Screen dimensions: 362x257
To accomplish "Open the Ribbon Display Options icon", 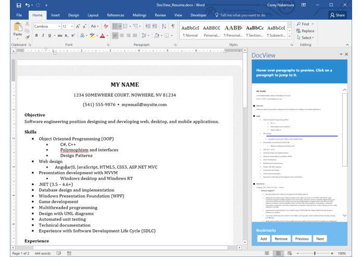I will point(304,5).
